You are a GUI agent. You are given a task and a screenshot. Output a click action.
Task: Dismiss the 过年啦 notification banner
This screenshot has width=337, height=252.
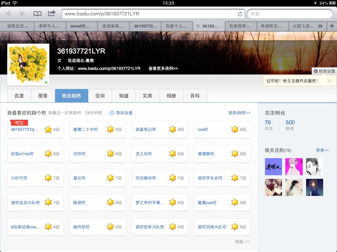[x=329, y=81]
